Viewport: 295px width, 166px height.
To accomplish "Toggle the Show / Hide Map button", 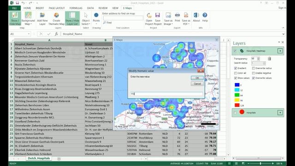I will pyautogui.click(x=15, y=18).
